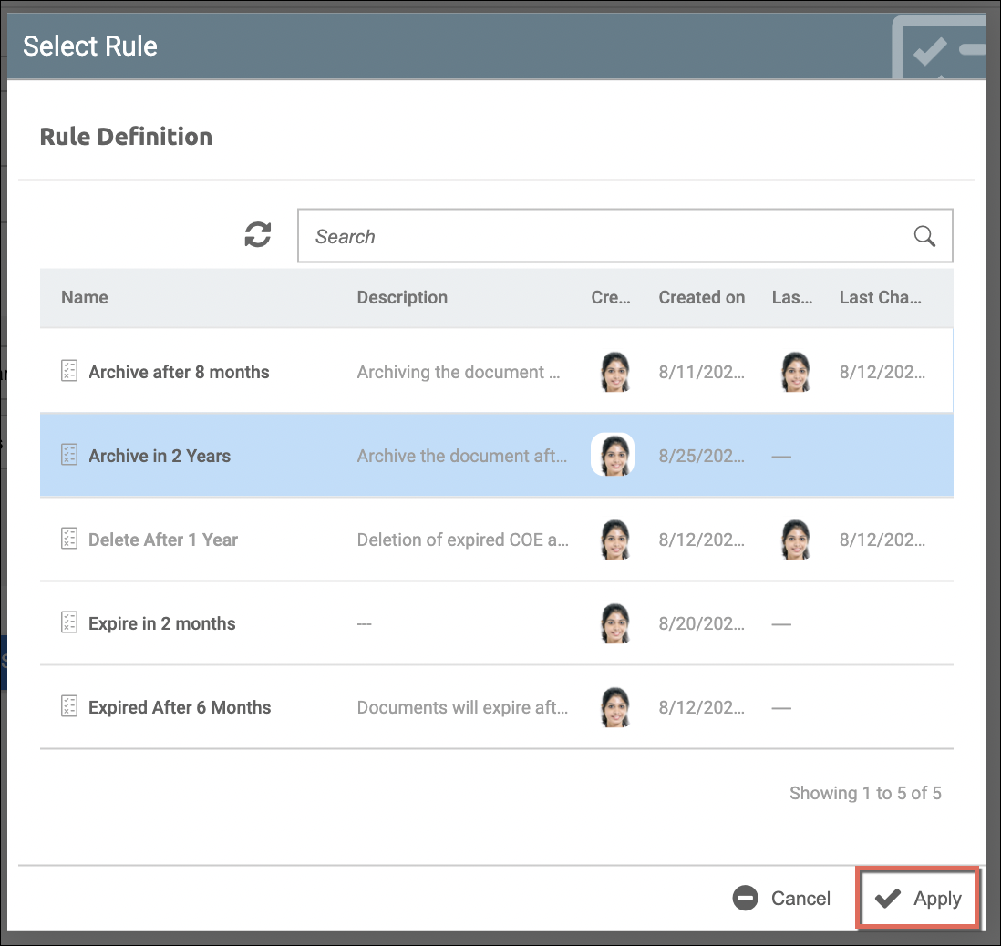Sort by the Last Changed on column header

point(880,297)
